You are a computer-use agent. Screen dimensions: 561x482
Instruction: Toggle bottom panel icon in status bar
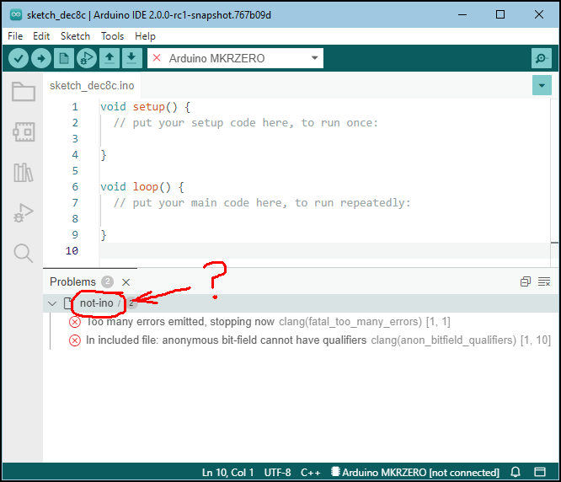(540, 473)
